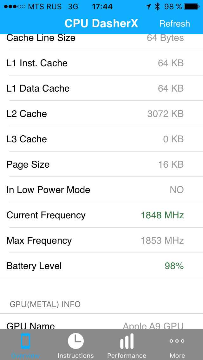The width and height of the screenshot is (203, 360).
Task: Open the Performance bar chart icon
Action: pos(127,342)
